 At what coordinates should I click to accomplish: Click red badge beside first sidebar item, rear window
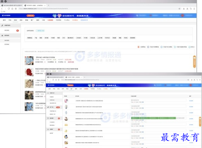(18, 31)
